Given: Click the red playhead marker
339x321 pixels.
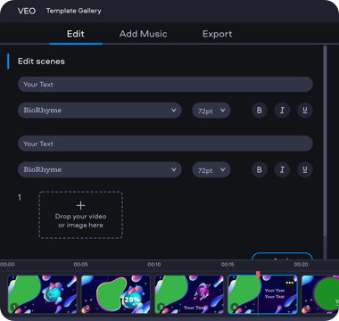Looking at the screenshot, I should pyautogui.click(x=258, y=275).
